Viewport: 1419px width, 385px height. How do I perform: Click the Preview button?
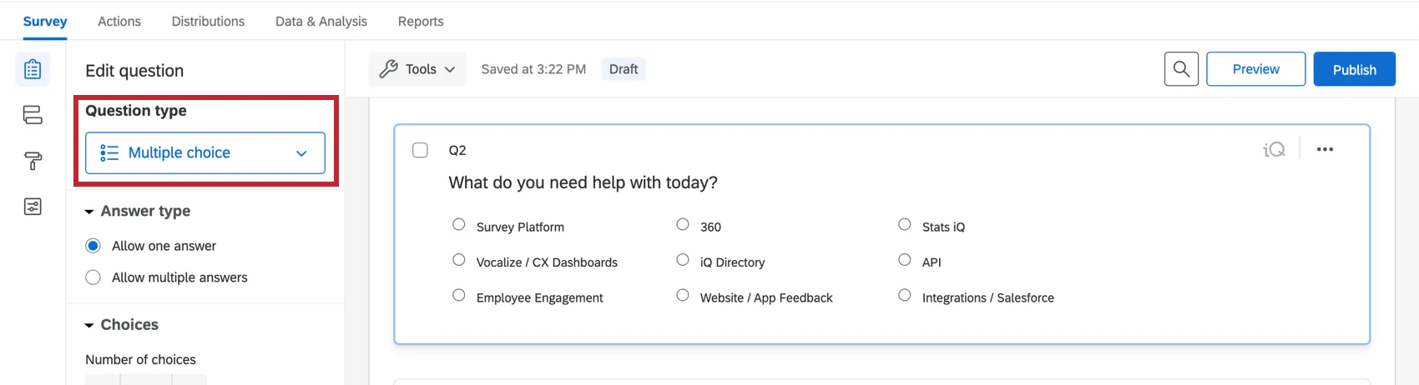pyautogui.click(x=1255, y=69)
